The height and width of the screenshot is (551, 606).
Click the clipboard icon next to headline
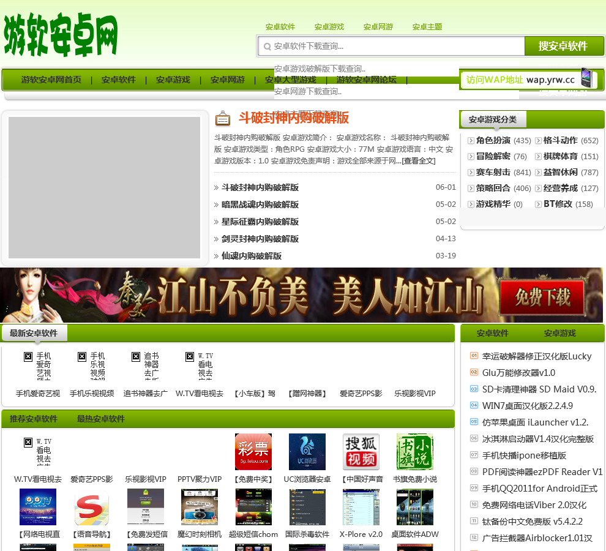tap(223, 118)
